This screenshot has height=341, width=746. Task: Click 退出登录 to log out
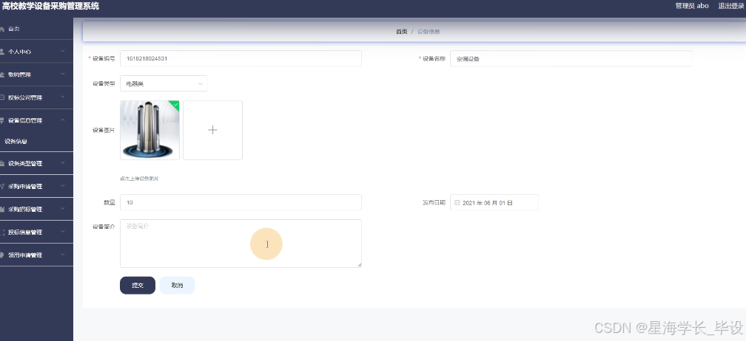coord(730,6)
